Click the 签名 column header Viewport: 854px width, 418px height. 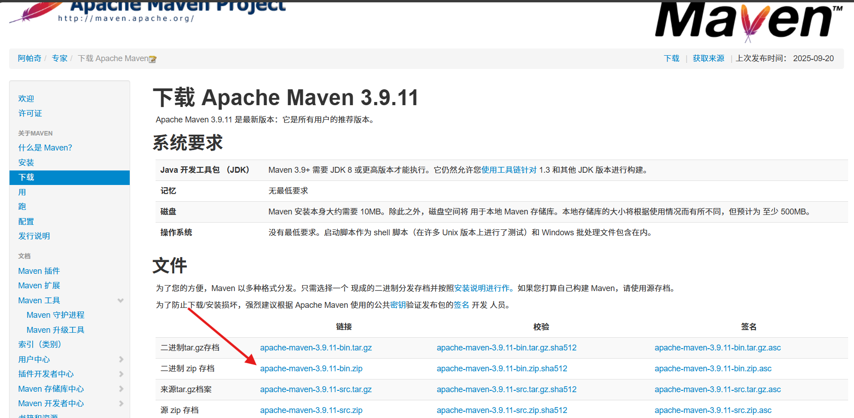coord(749,327)
